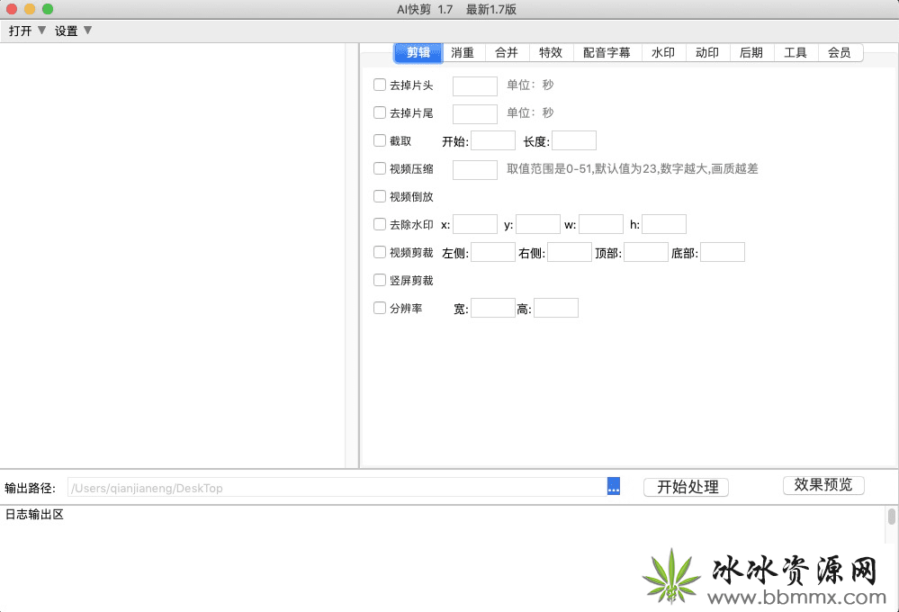Screen dimensions: 899x612
Task: Click the 去掉片尾 seconds input field
Action: 475,113
